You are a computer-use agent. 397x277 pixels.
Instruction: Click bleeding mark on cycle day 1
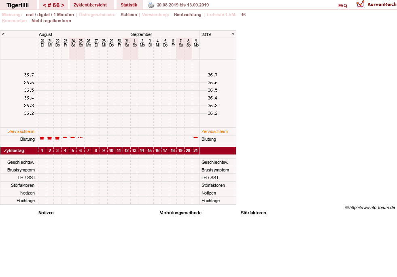click(x=42, y=138)
